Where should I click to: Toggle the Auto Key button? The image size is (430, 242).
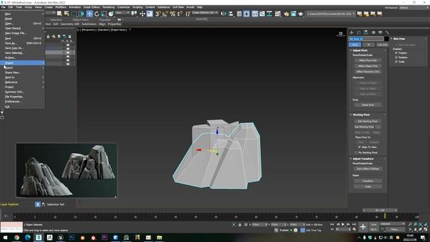tap(374, 225)
